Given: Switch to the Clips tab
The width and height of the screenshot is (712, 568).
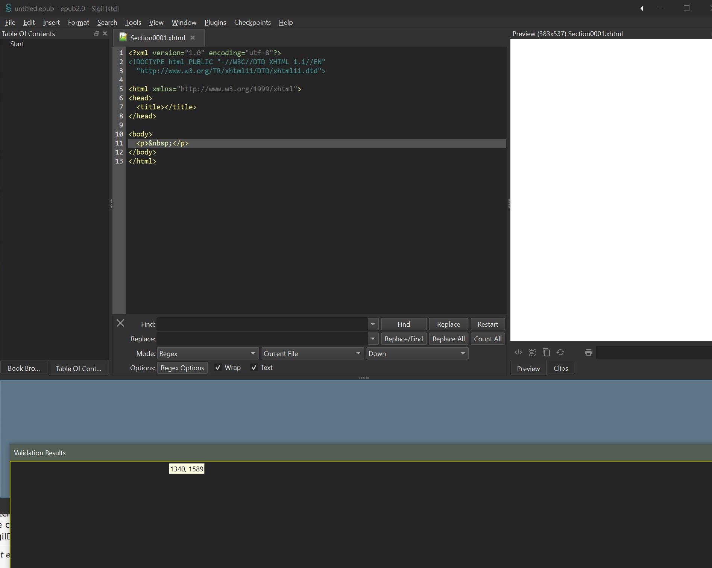Looking at the screenshot, I should coord(560,368).
